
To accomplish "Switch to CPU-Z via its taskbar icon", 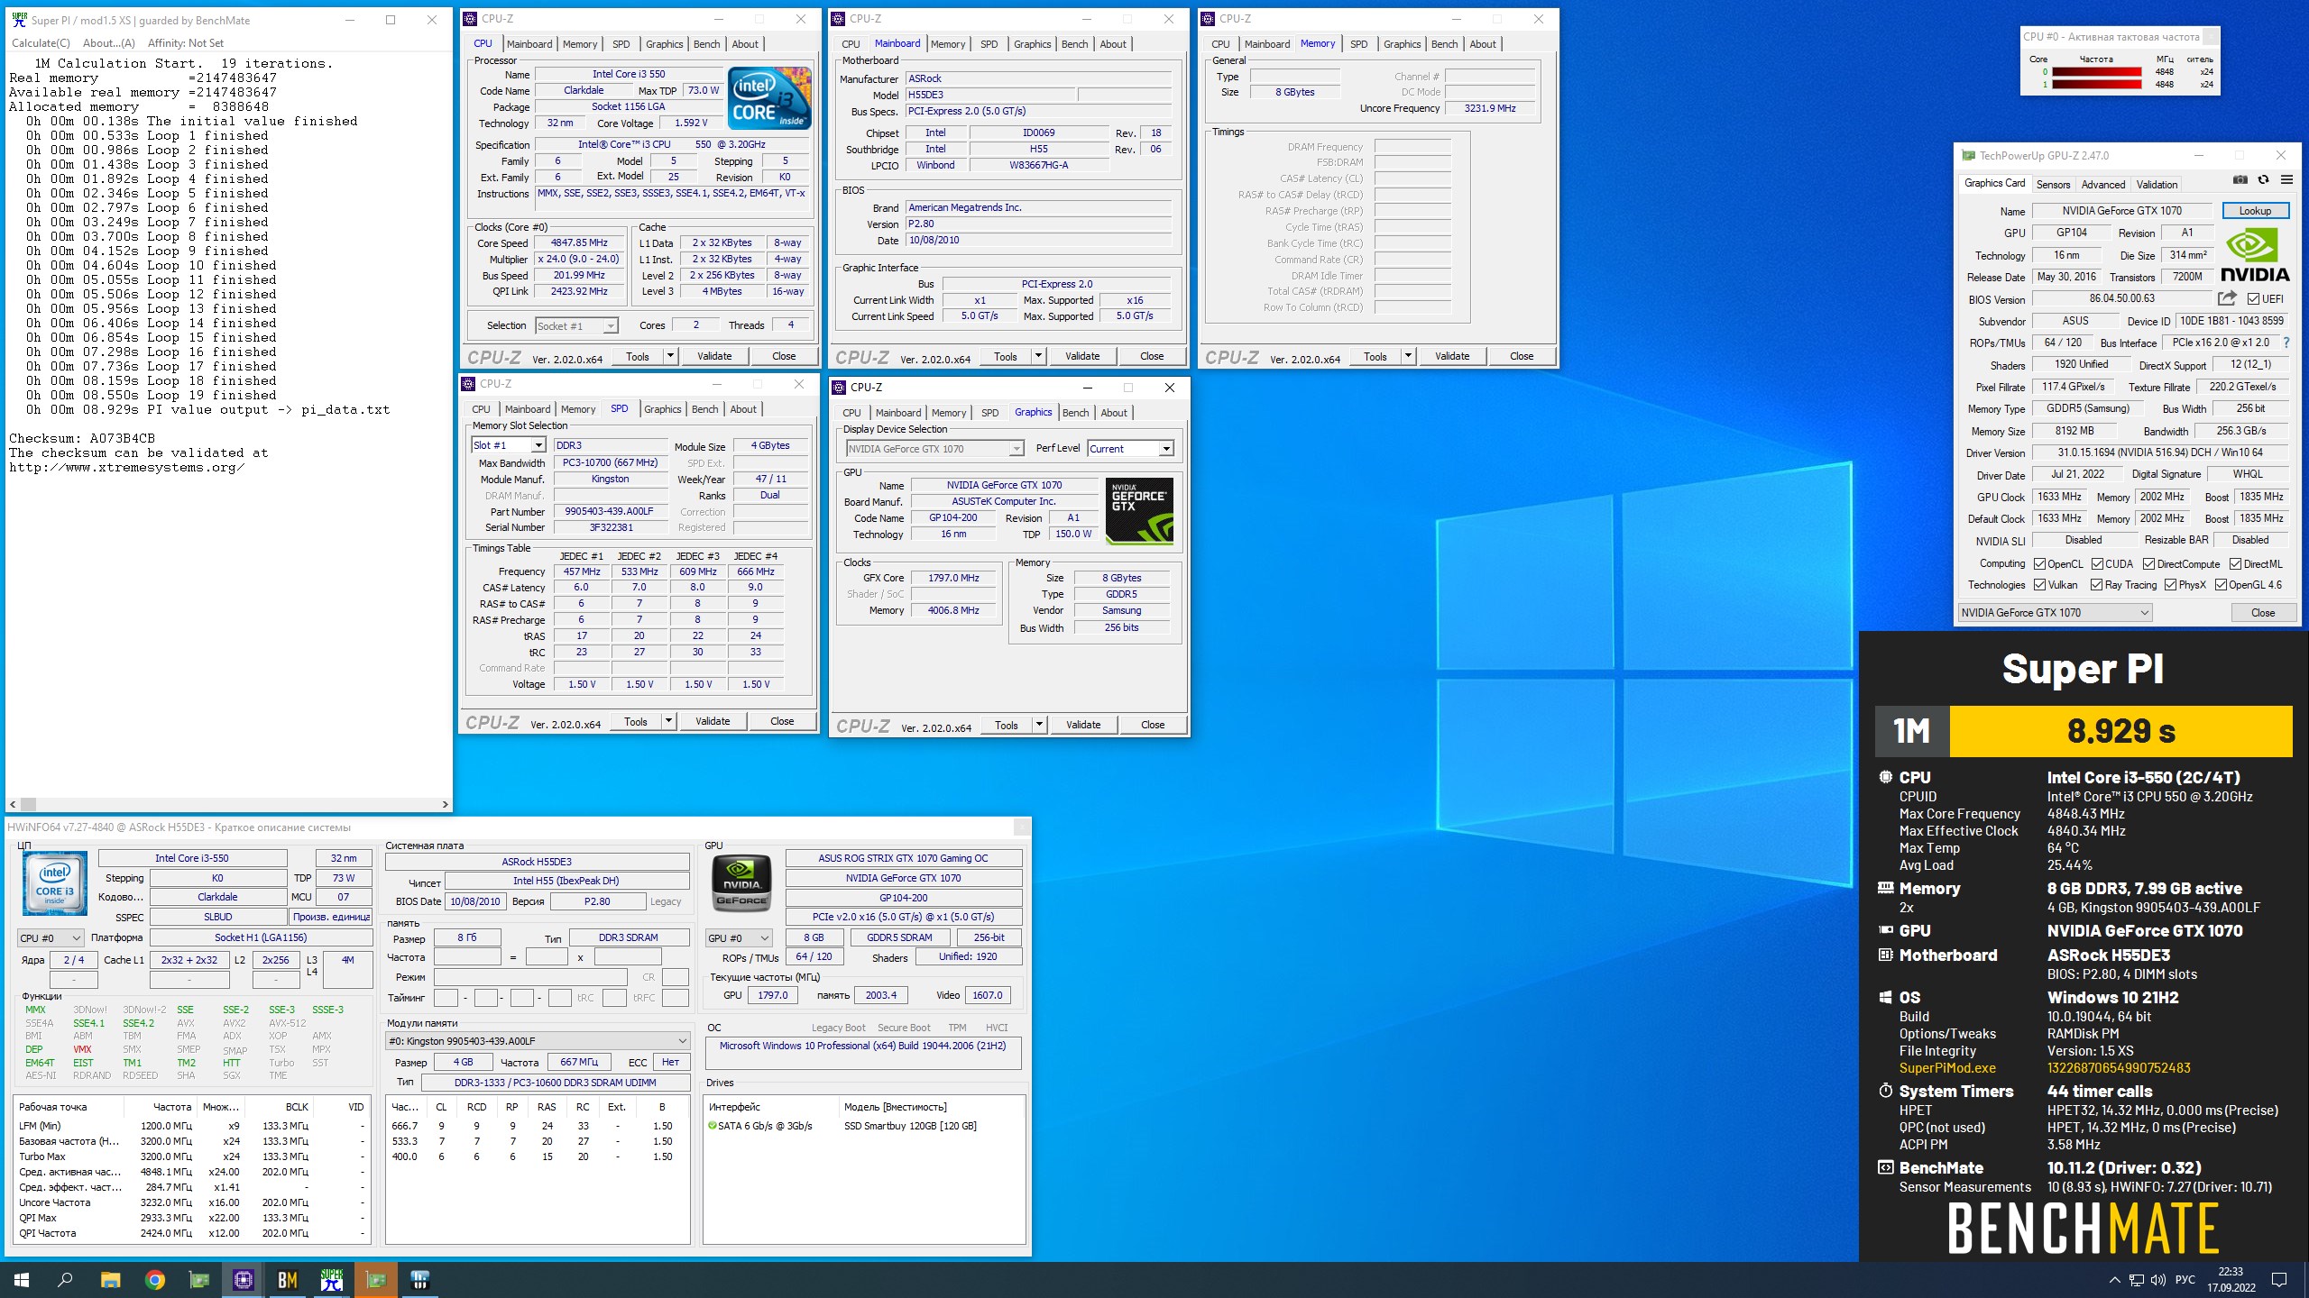I will click(x=244, y=1279).
